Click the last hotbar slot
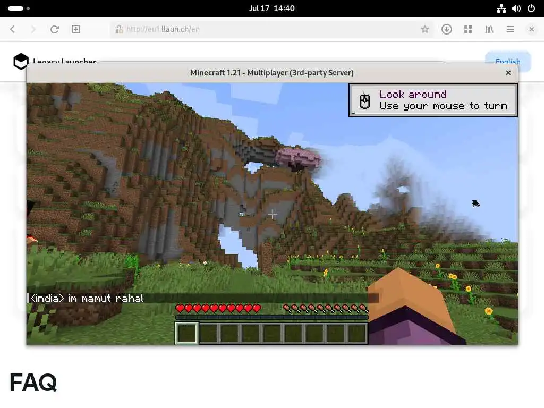The height and width of the screenshot is (408, 544). 357,333
